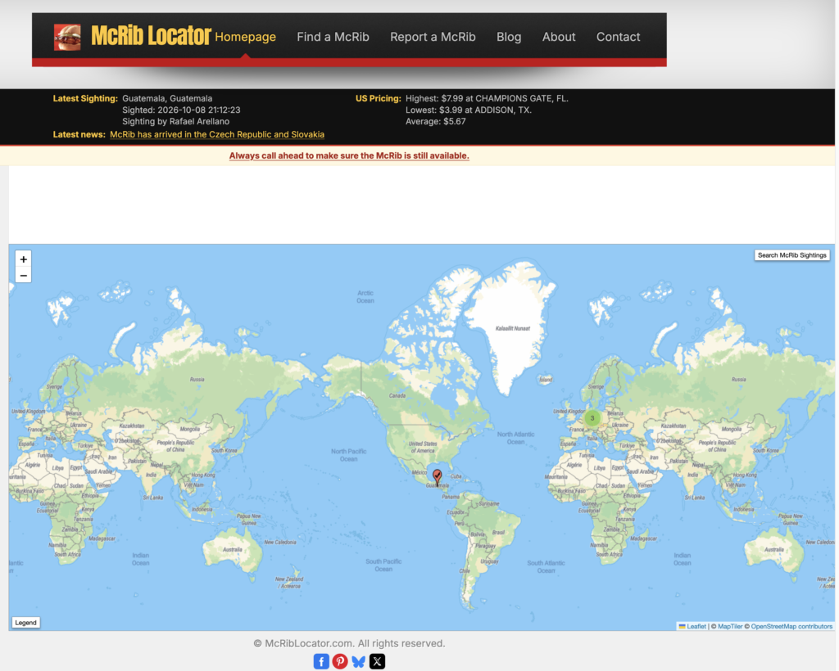This screenshot has width=839, height=671.
Task: Click the 'Always call ahead' notice link
Action: (x=349, y=155)
